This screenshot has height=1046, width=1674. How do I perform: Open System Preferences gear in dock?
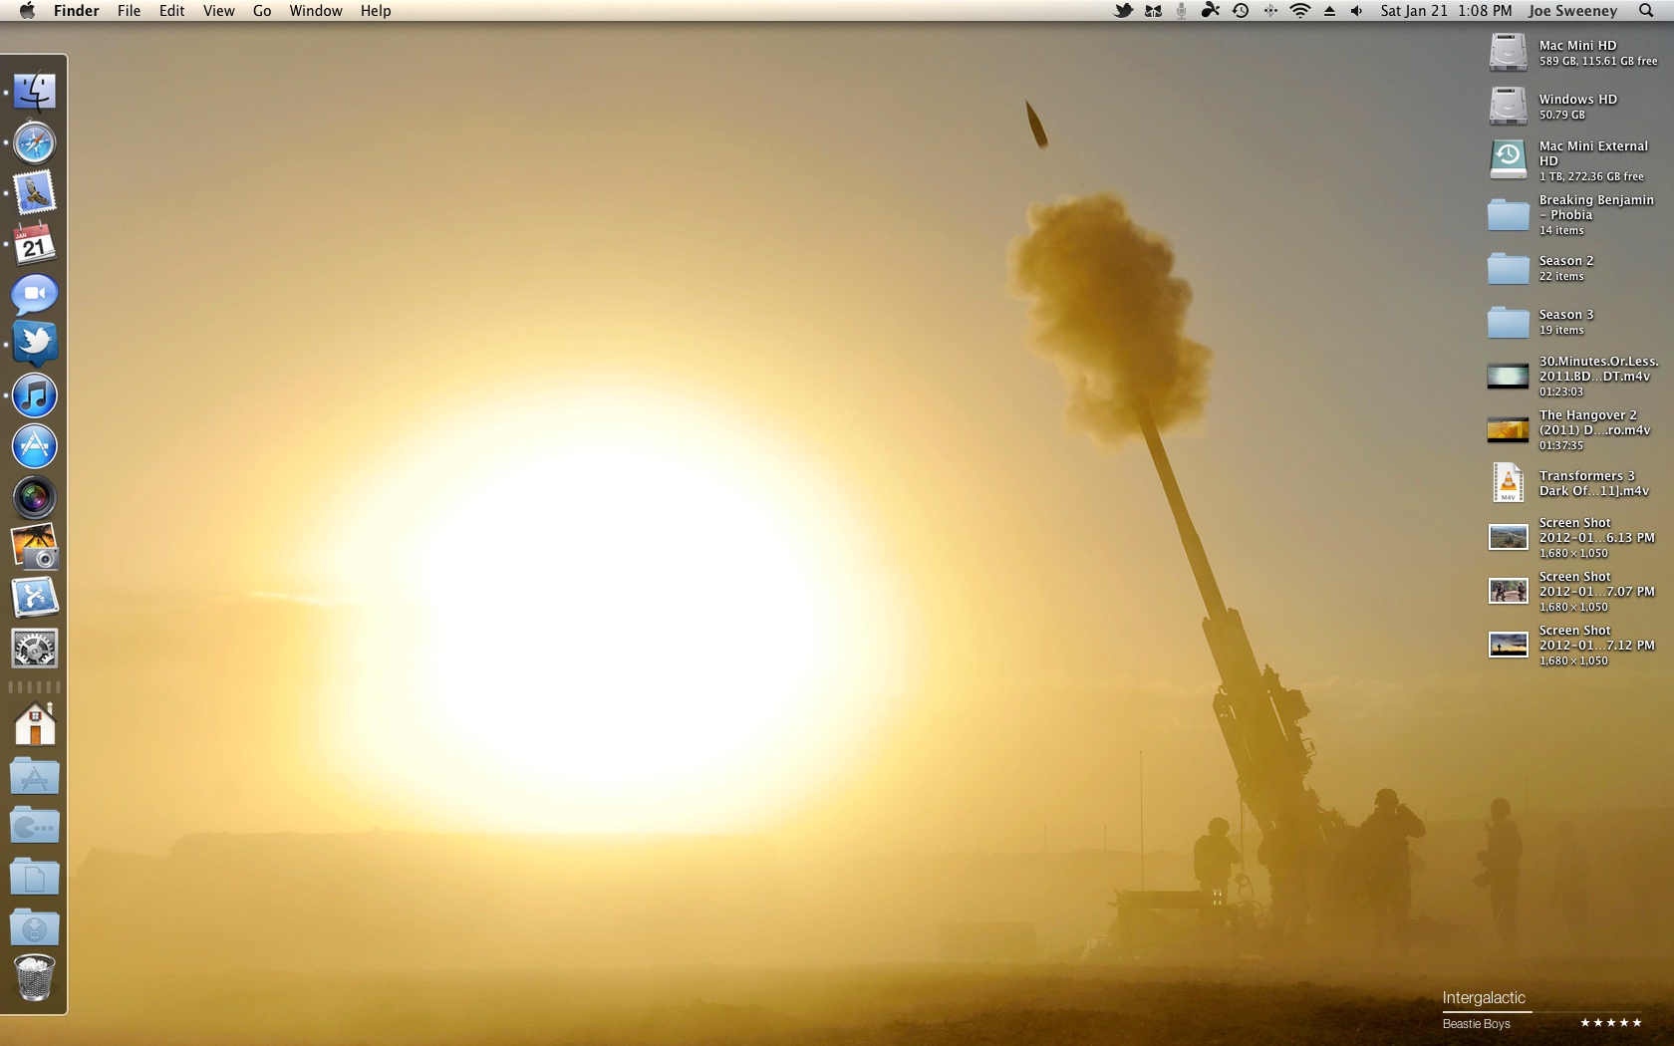click(35, 649)
